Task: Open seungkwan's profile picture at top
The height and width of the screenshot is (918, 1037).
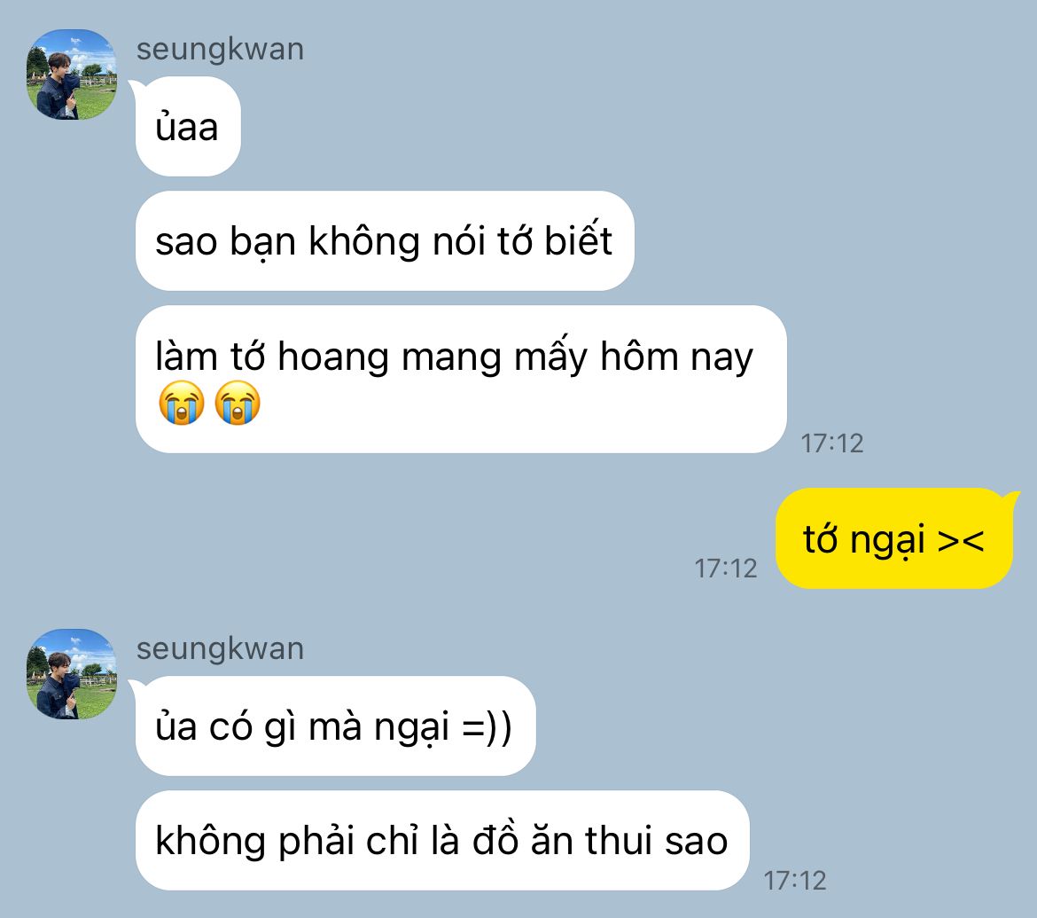Action: click(72, 75)
